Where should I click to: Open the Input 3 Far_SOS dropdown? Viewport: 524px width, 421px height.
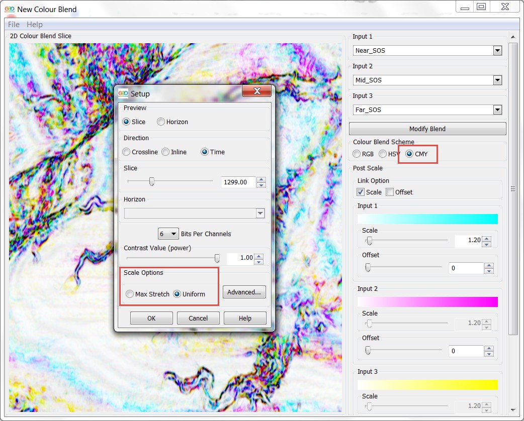tap(498, 110)
